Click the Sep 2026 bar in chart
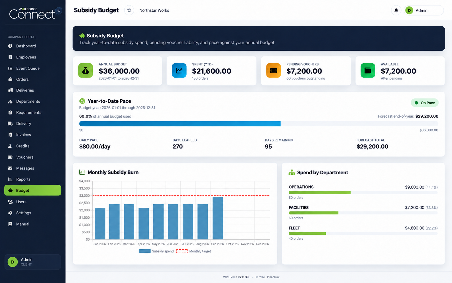Viewport: 452px width, 283px height. pyautogui.click(x=218, y=218)
